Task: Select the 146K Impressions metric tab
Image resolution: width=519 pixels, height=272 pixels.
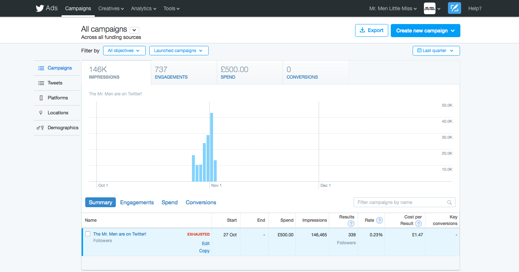Action: [x=116, y=72]
